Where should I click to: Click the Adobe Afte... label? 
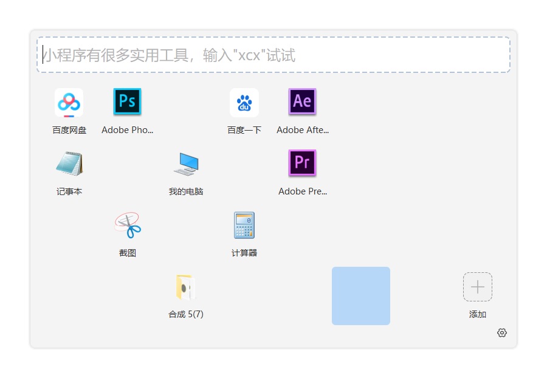tap(303, 130)
